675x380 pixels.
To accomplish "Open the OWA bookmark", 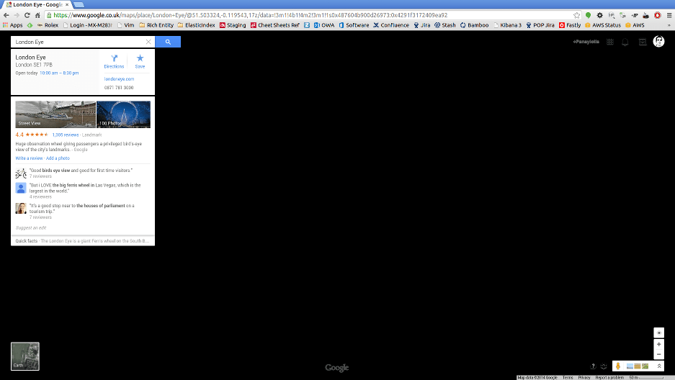I will tap(324, 25).
